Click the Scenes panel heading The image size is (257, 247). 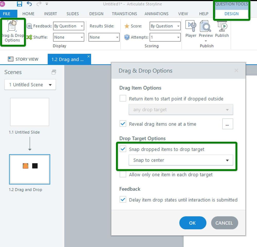click(x=13, y=72)
